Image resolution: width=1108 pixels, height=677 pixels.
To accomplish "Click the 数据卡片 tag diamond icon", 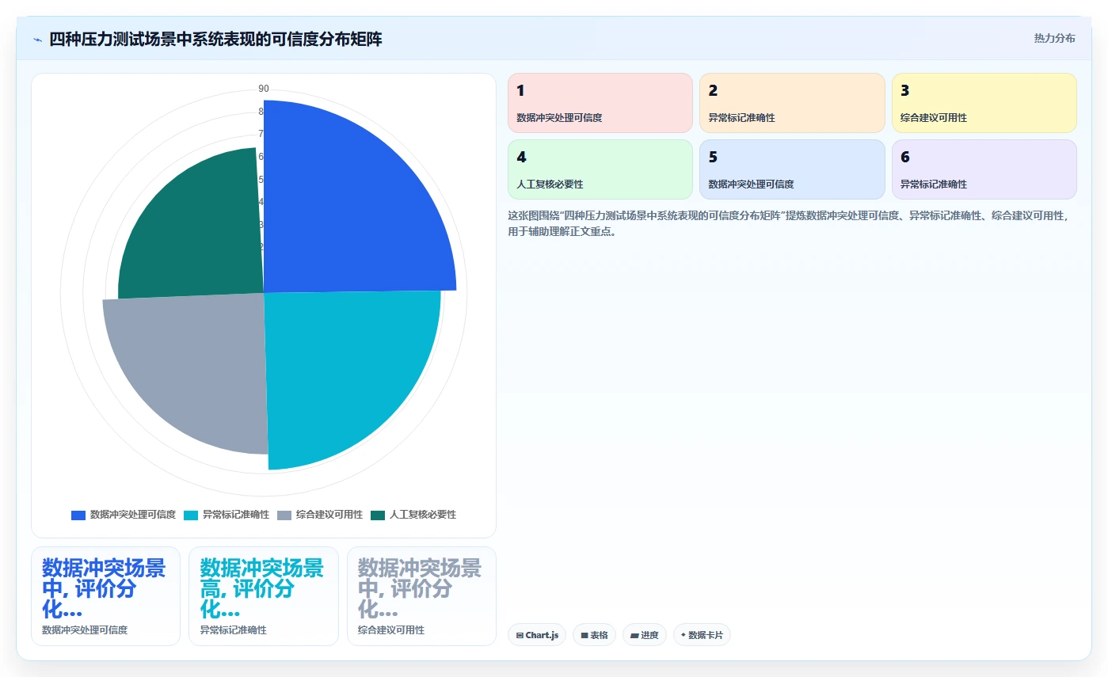I will (683, 635).
